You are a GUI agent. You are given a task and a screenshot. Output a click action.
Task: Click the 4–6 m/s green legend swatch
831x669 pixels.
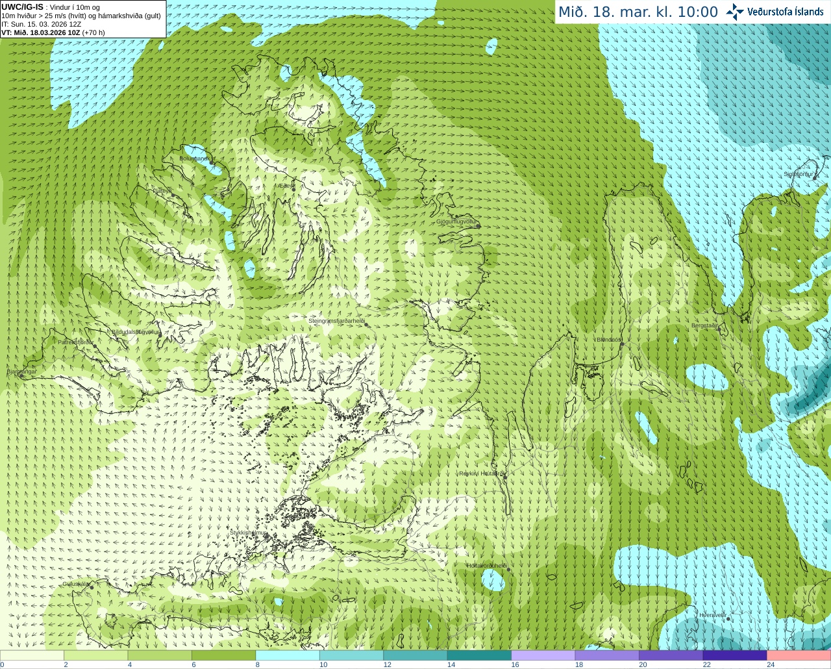click(x=160, y=655)
